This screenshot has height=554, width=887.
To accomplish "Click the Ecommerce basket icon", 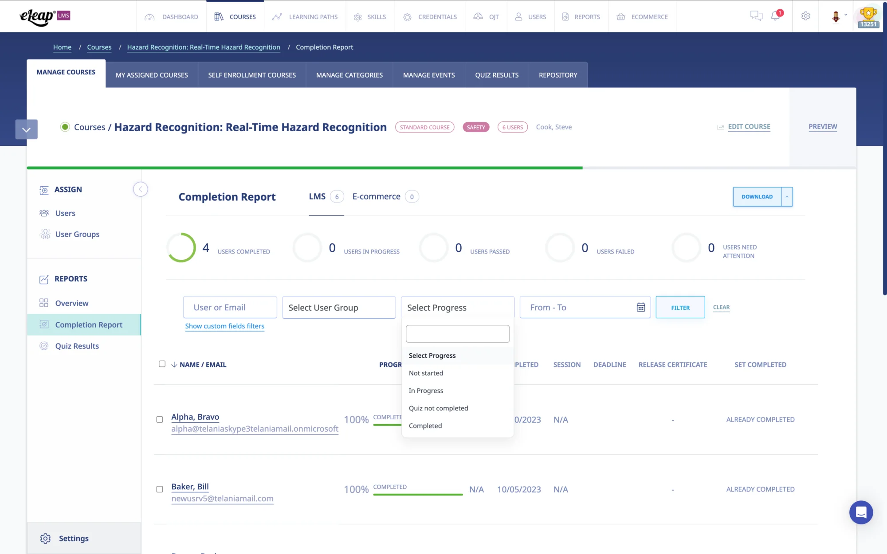I will click(621, 16).
